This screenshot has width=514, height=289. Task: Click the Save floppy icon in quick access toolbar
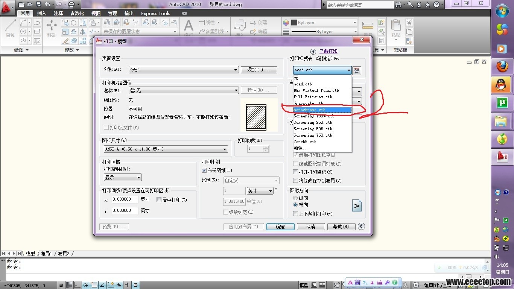[38, 5]
